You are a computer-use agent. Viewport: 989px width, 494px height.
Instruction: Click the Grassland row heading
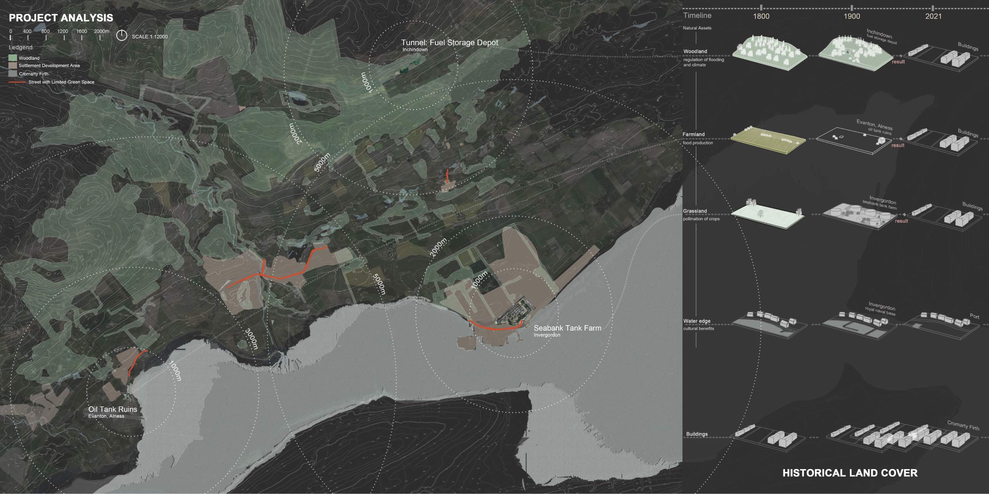pos(695,211)
